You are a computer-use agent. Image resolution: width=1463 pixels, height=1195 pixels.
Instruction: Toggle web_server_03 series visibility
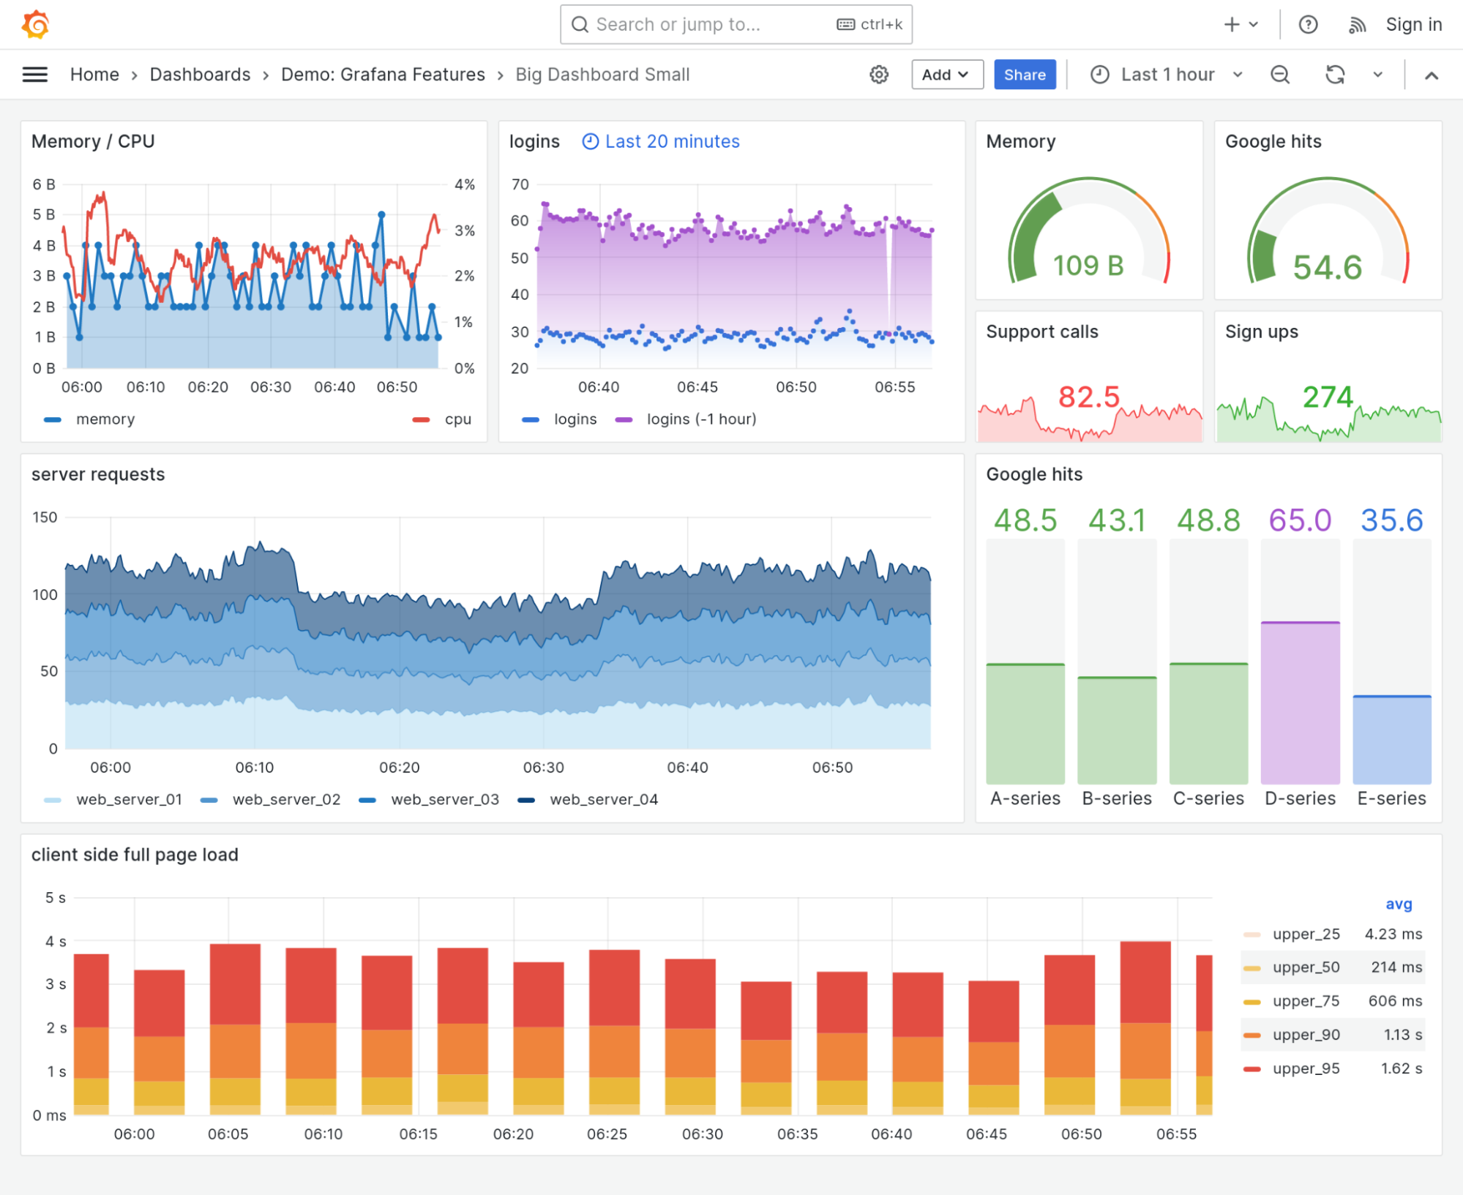tap(444, 800)
